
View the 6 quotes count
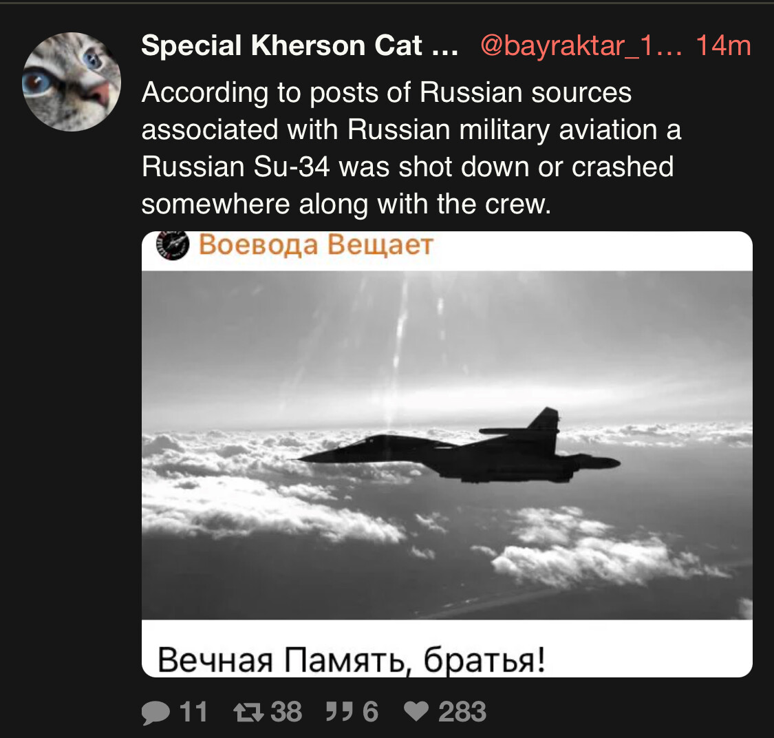pos(370,712)
